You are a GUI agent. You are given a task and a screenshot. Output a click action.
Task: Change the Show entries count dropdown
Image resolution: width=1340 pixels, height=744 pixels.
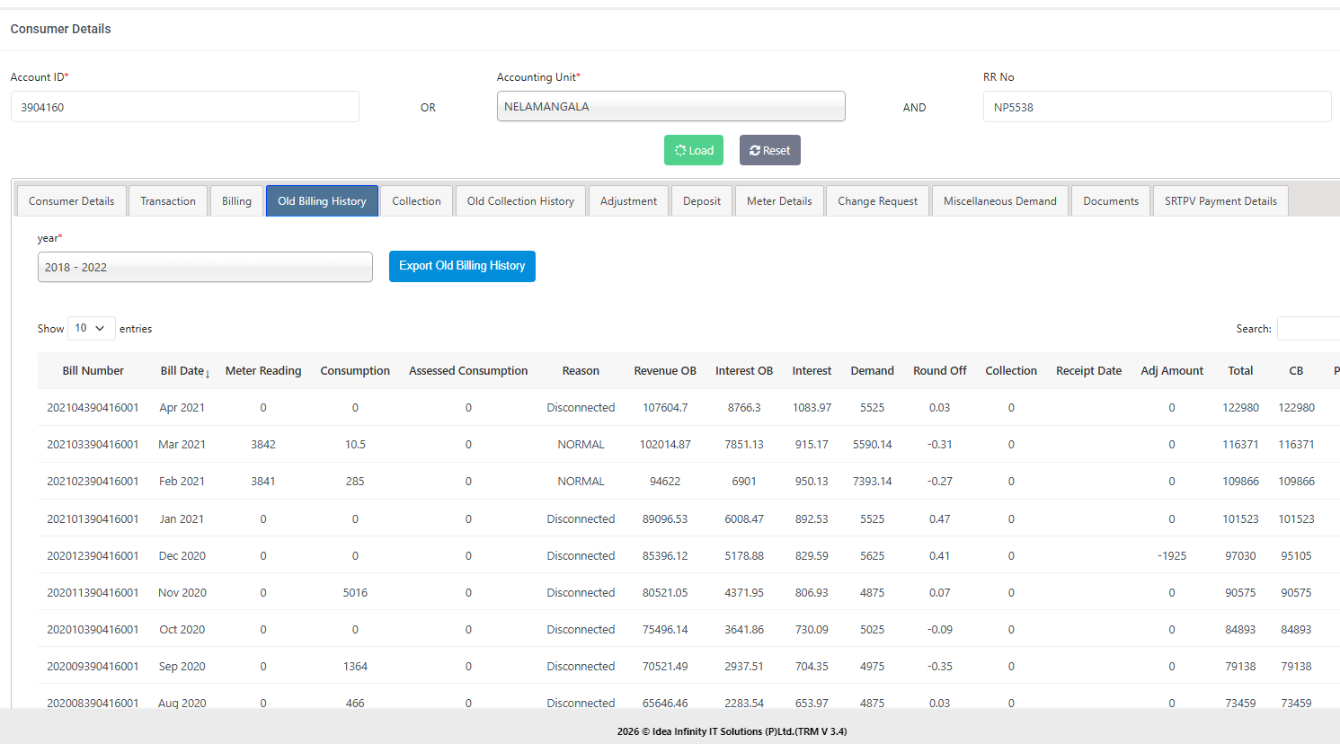91,329
